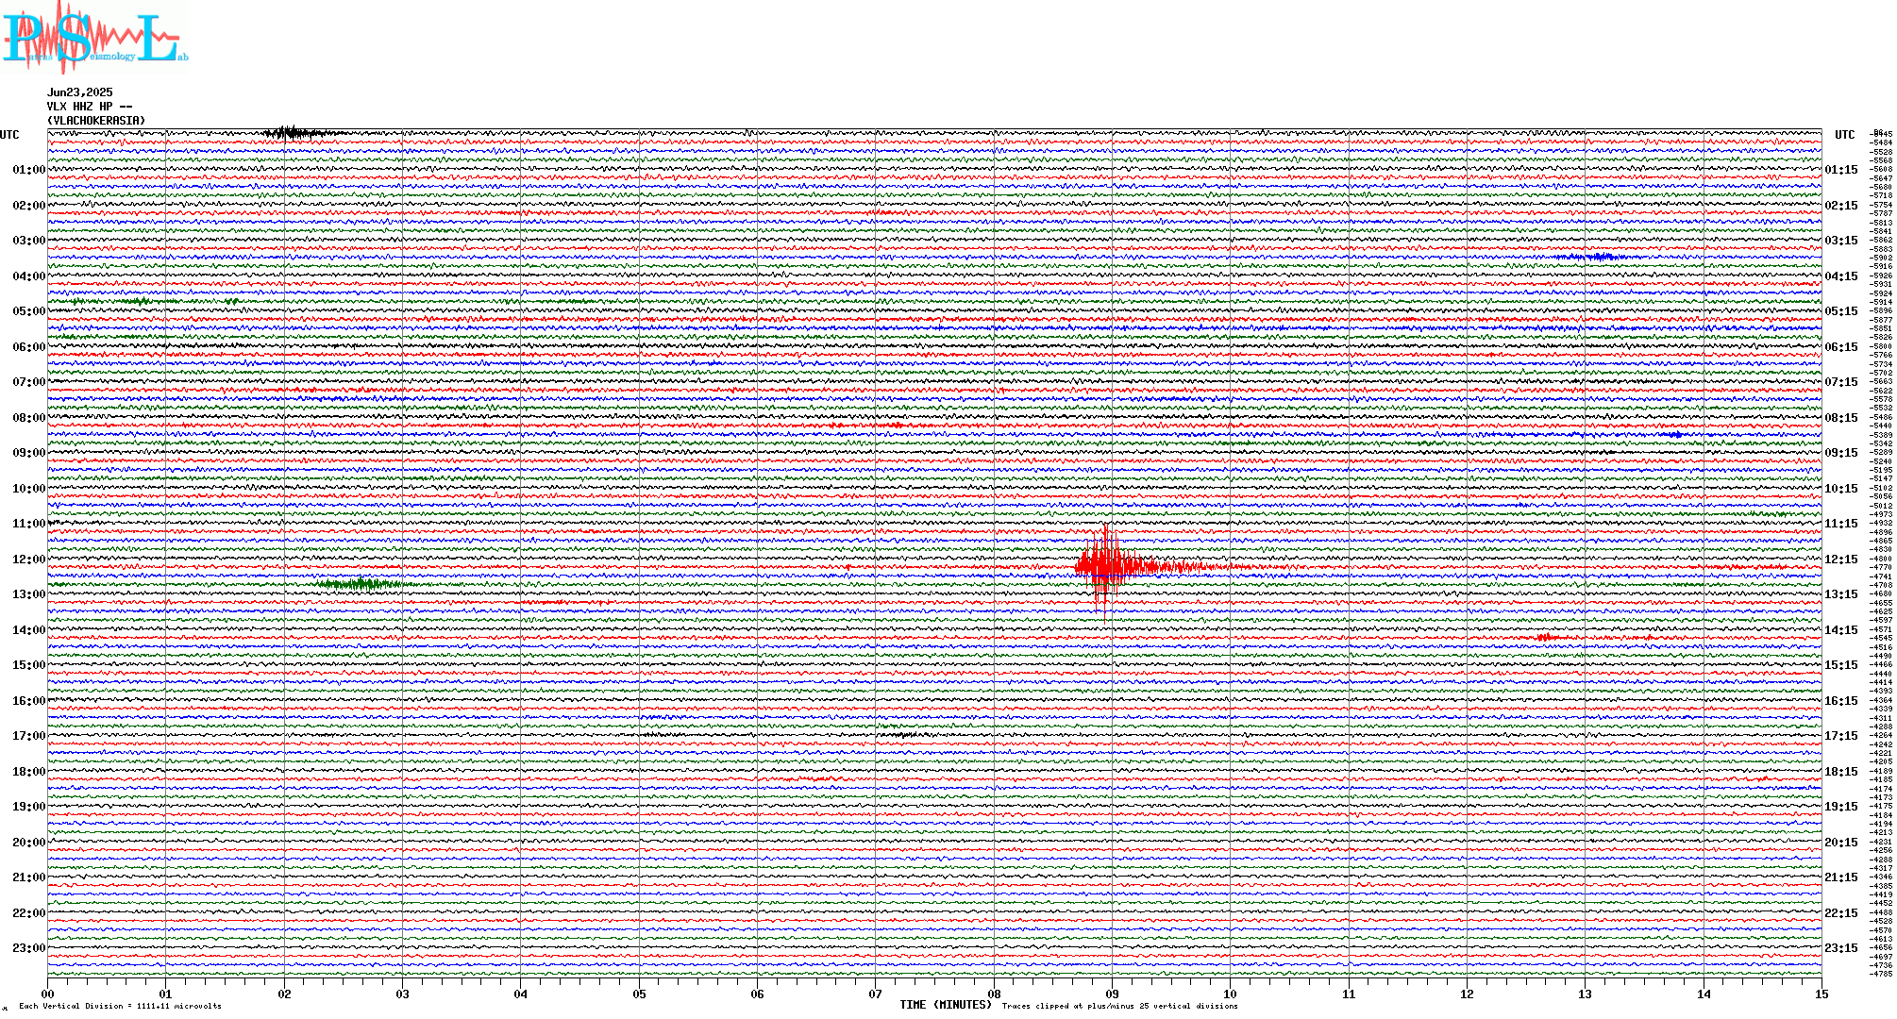Screen dimensions: 1897x1019
Task: Click the 20:00 hour label on the left
Action: (x=28, y=843)
